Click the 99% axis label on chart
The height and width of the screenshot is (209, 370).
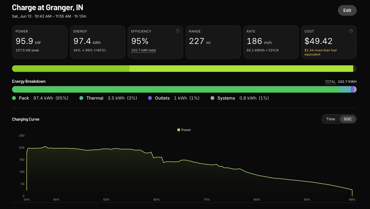pos(352,200)
